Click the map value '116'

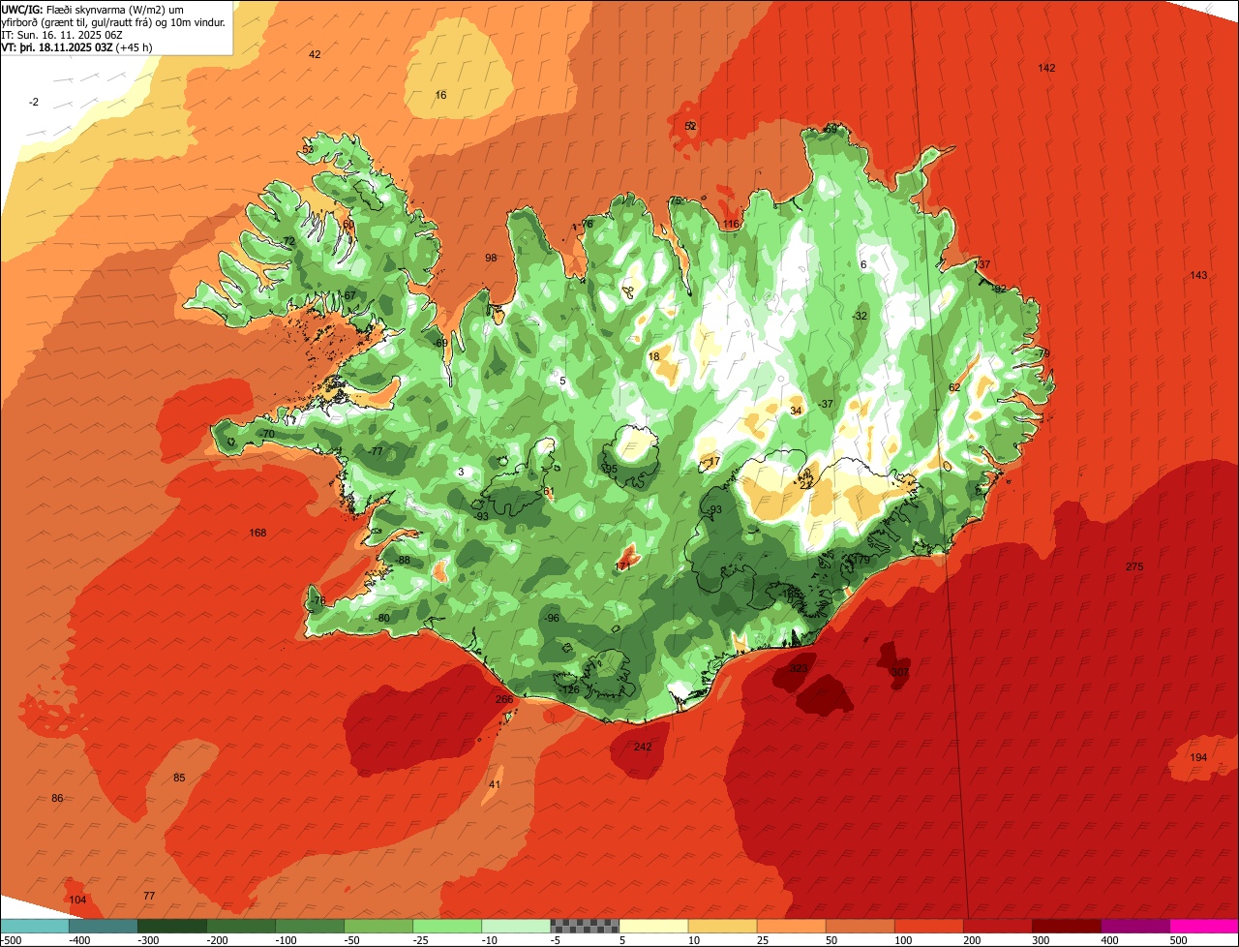731,224
